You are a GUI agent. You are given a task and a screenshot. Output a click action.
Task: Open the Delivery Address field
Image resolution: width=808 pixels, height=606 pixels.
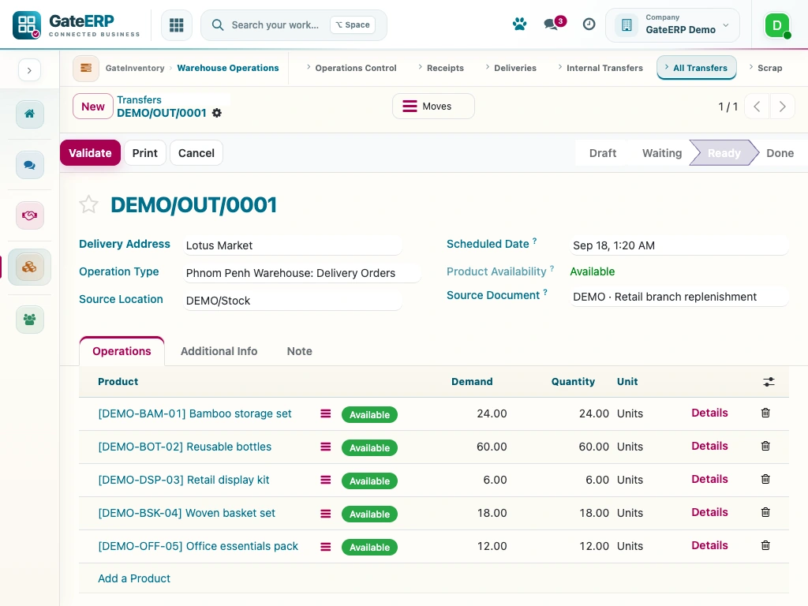coord(292,245)
